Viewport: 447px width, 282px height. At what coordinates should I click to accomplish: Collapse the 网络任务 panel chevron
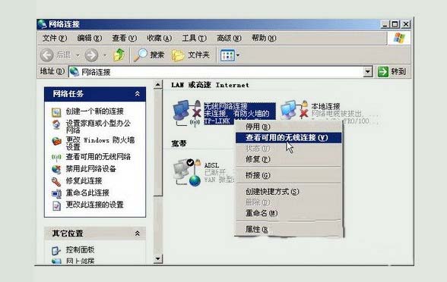pyautogui.click(x=137, y=94)
